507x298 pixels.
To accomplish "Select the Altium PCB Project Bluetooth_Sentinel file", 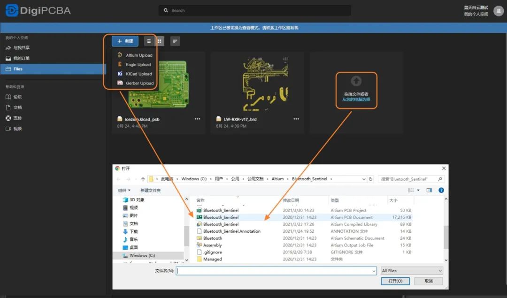I will pos(304,210).
